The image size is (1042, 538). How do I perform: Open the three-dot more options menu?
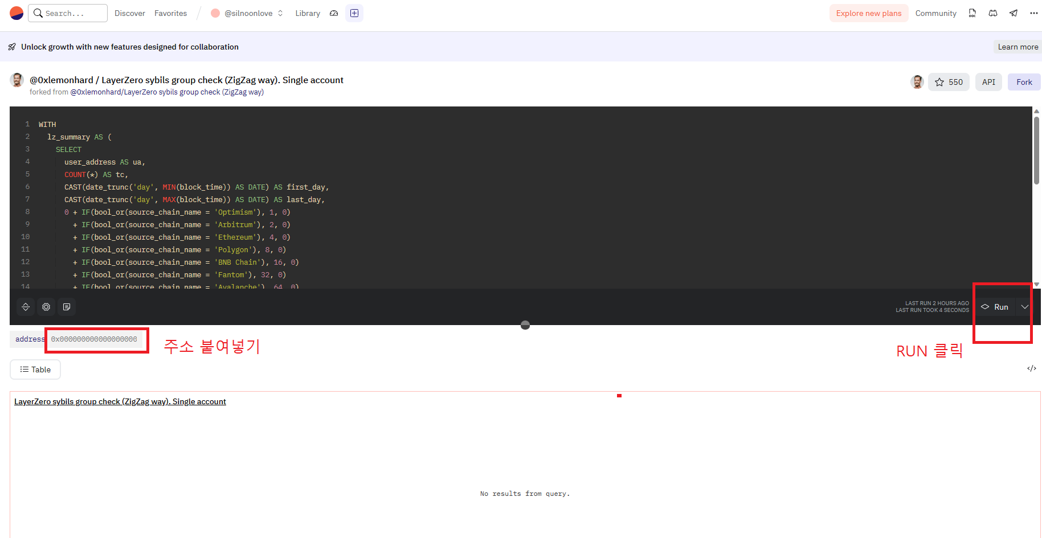click(1034, 13)
